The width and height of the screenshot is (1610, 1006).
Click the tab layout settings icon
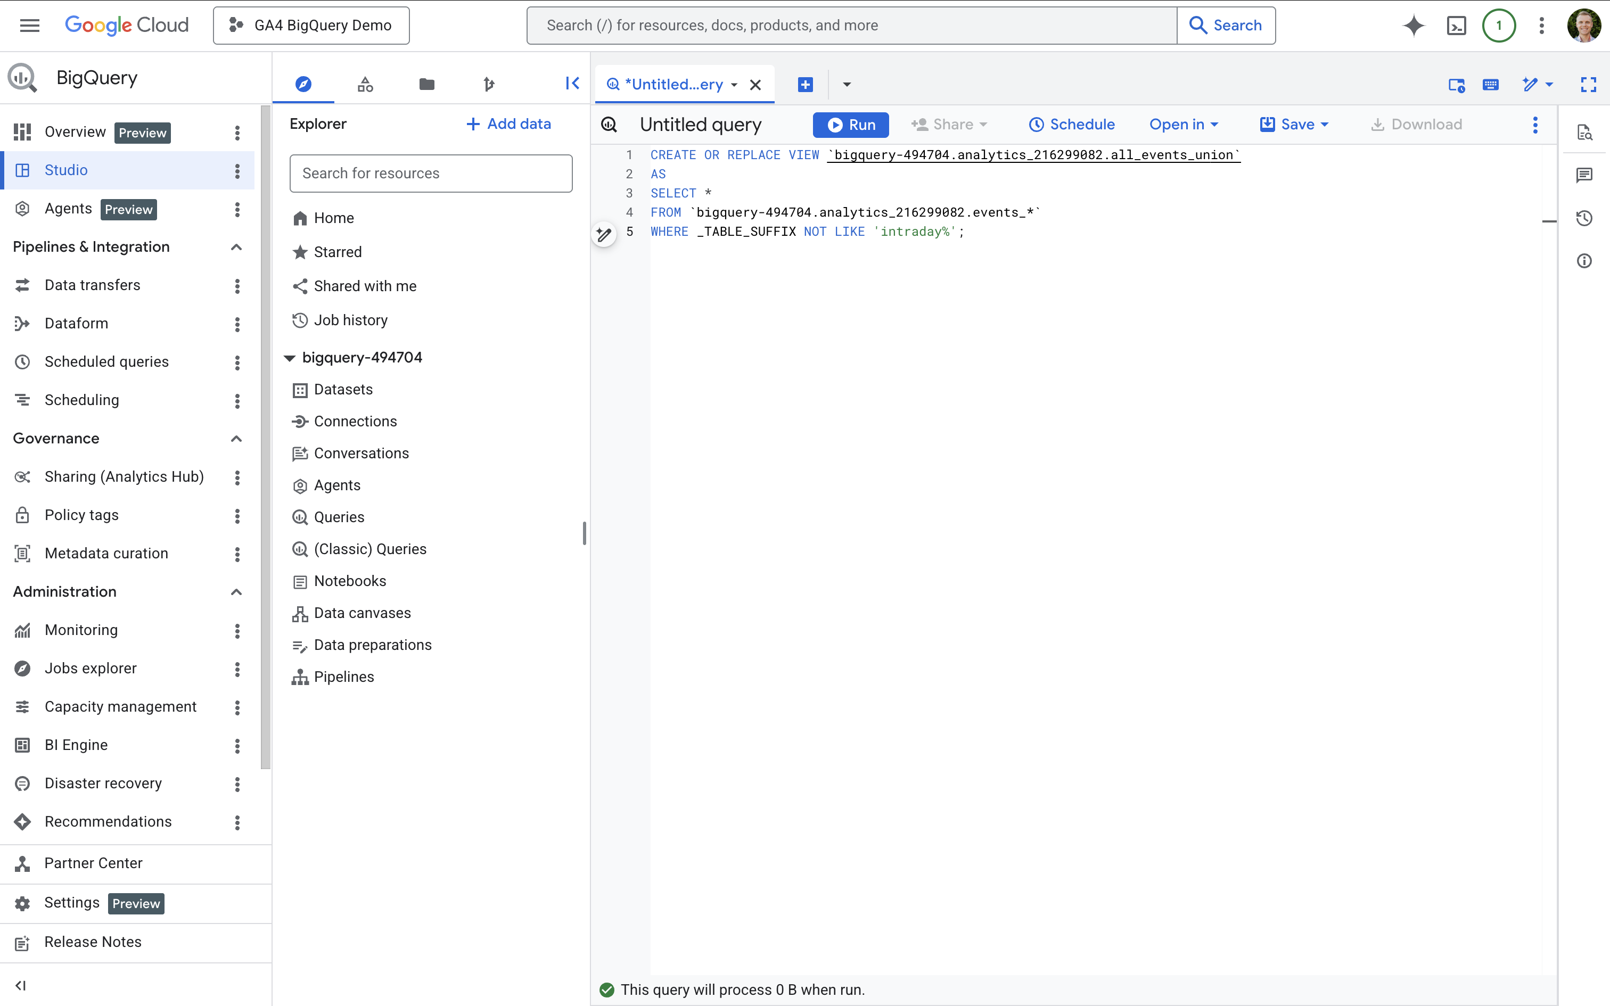coord(1456,85)
